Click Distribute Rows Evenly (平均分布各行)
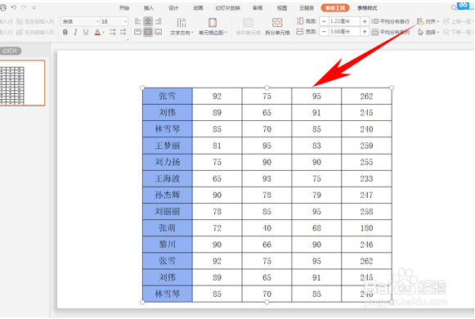Viewport: 475px width, 319px height. [x=391, y=21]
